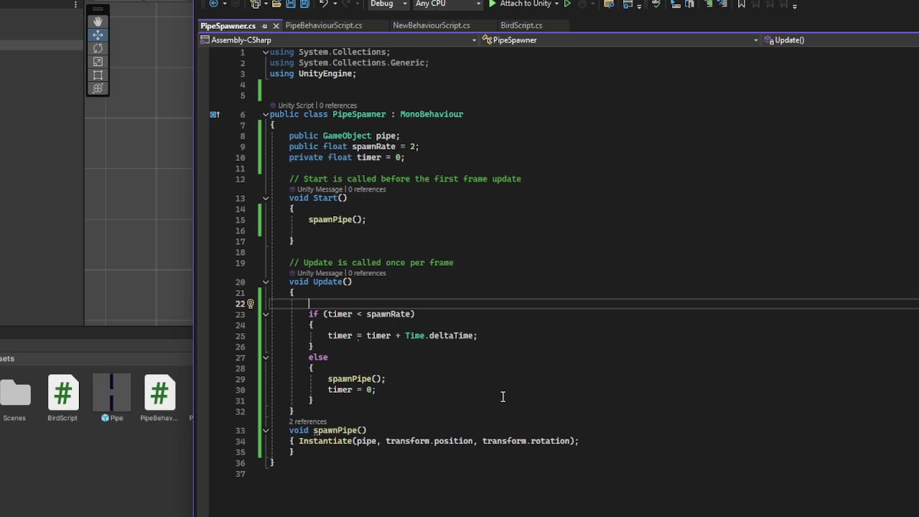Click the lightbulb quick actions icon

(251, 304)
